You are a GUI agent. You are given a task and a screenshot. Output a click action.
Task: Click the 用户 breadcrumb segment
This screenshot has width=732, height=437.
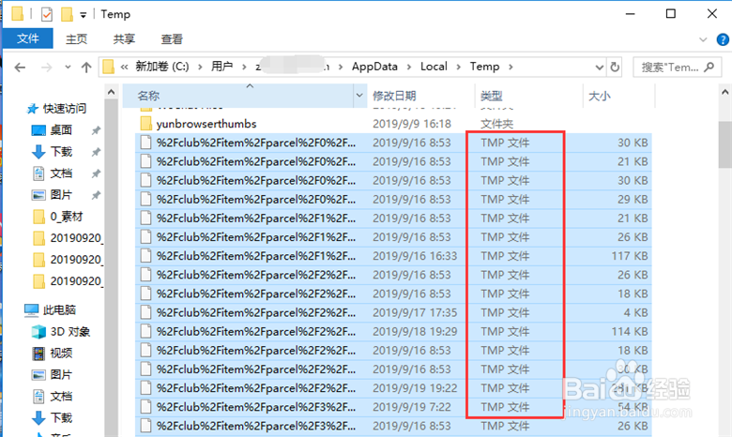tap(221, 67)
